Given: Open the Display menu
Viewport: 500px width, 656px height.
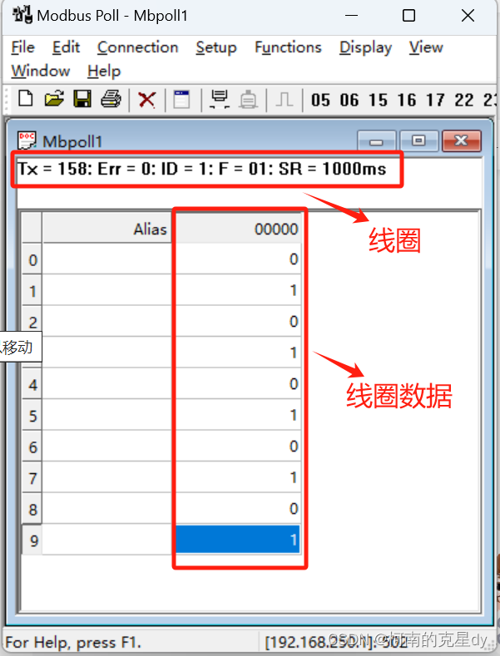Looking at the screenshot, I should click(x=365, y=47).
